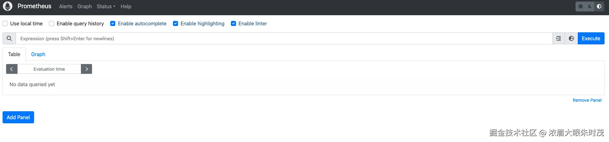This screenshot has width=609, height=142.
Task: Click the format expression indent icon
Action: [x=559, y=38]
